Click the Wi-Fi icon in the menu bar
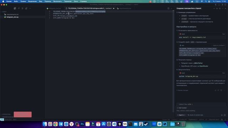The width and height of the screenshot is (228, 128). tap(202, 1)
